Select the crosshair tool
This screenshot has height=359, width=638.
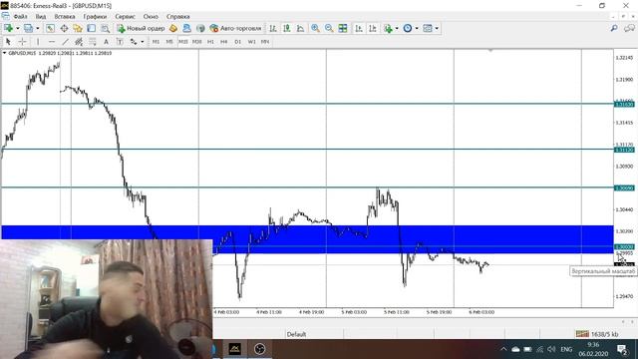coord(22,42)
